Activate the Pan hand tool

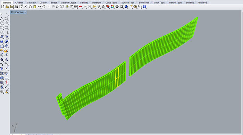pos(44,7)
